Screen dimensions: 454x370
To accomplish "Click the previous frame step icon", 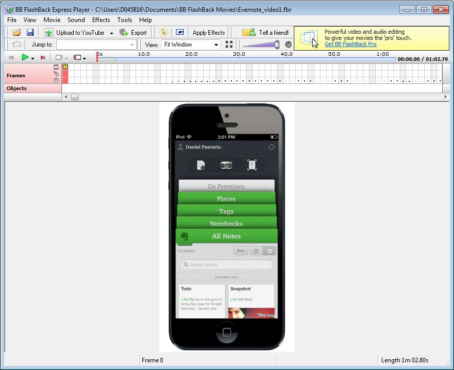I will click(59, 58).
